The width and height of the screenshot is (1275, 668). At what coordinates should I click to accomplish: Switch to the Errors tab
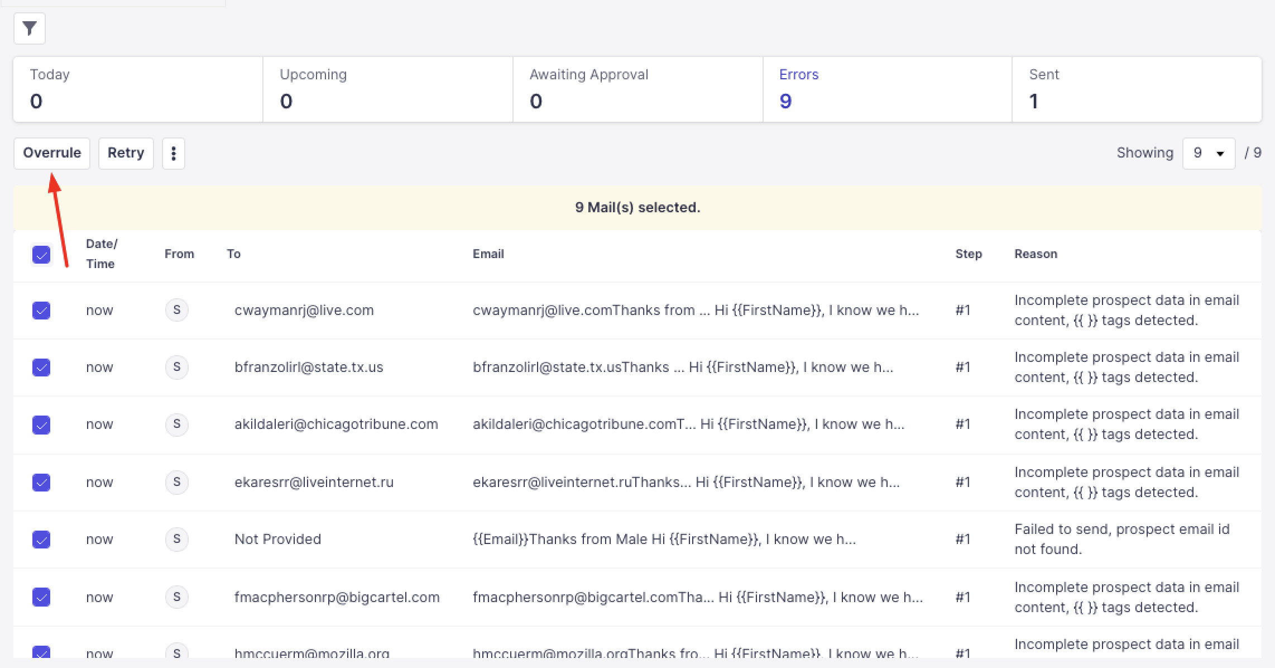pos(887,89)
